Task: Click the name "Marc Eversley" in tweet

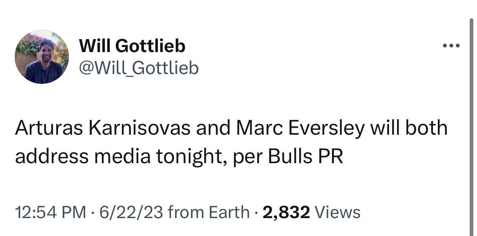Action: click(300, 129)
